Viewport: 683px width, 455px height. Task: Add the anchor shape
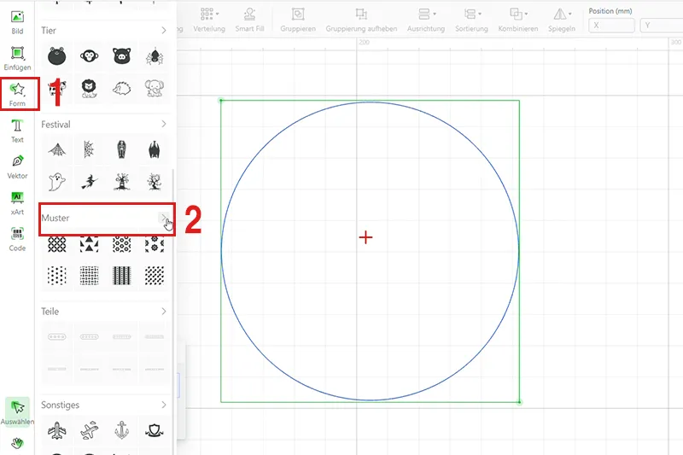122,431
